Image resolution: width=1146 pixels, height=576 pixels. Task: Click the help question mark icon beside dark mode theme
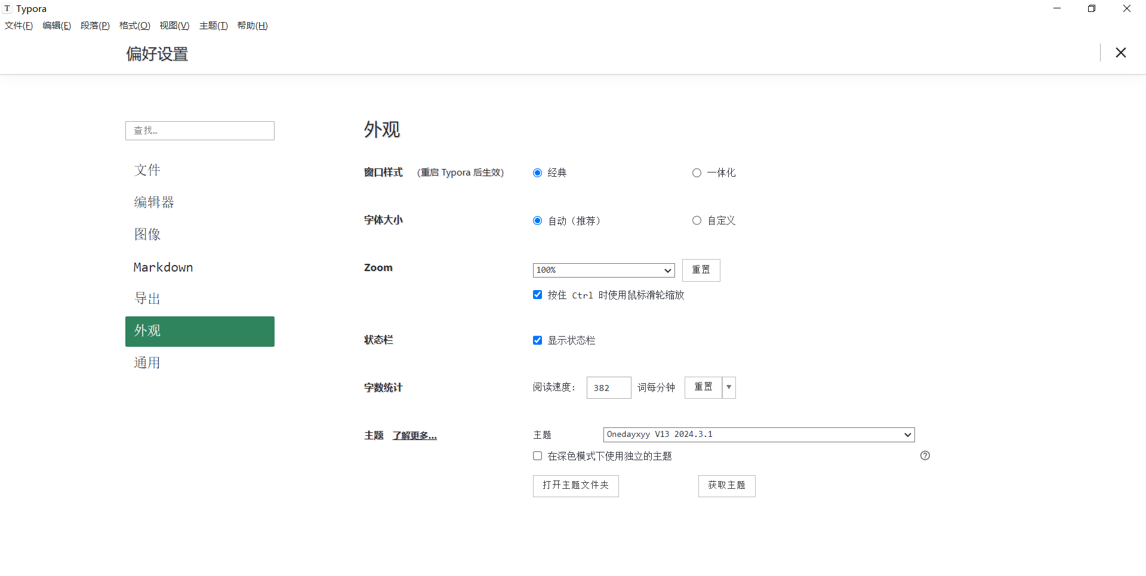coord(925,455)
